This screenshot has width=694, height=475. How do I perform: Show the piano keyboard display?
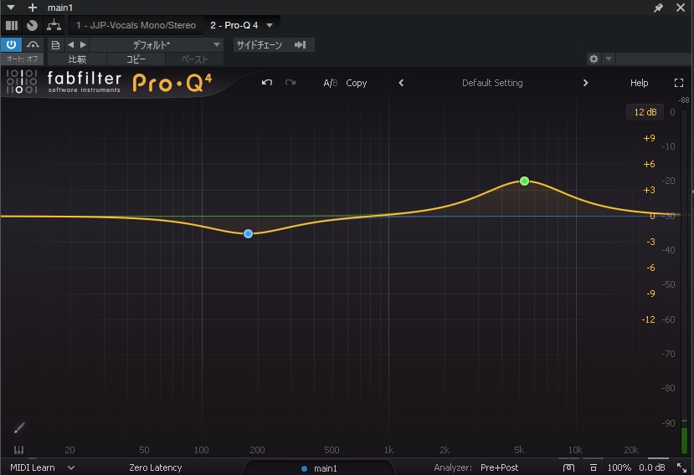[x=18, y=450]
